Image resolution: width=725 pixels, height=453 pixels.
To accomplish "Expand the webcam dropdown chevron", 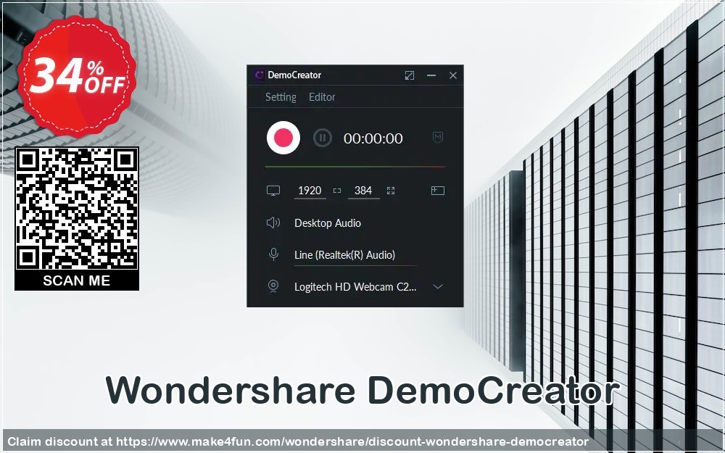I will [437, 286].
